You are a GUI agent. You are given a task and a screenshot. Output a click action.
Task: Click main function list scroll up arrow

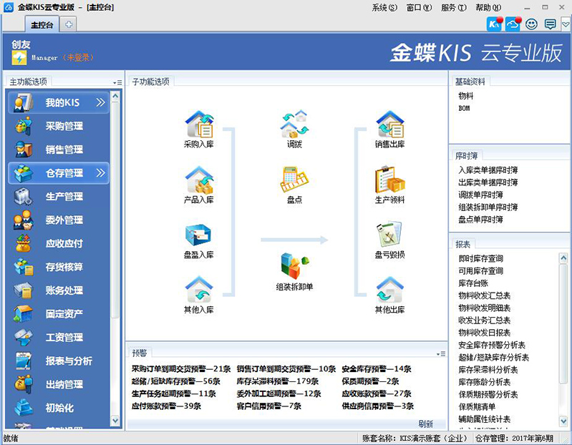tap(115, 96)
